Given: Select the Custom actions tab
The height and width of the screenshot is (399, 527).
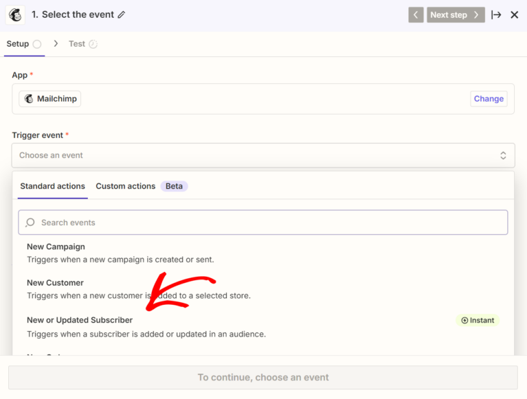Looking at the screenshot, I should (125, 186).
